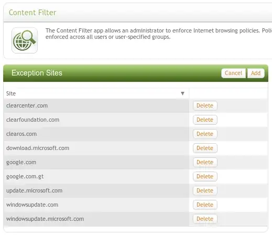Click the Content Filter globe magnifier icon

[x=25, y=40]
